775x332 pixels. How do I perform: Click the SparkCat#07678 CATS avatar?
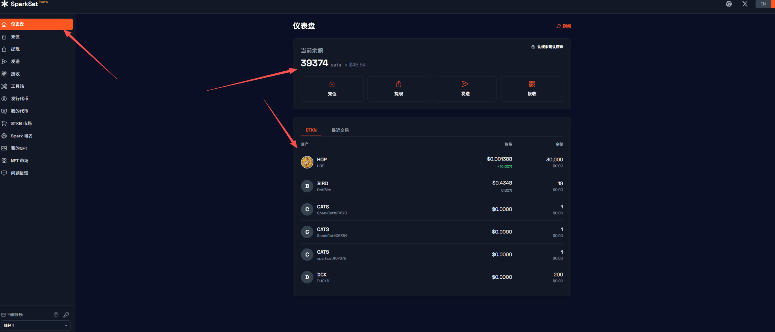click(x=307, y=209)
